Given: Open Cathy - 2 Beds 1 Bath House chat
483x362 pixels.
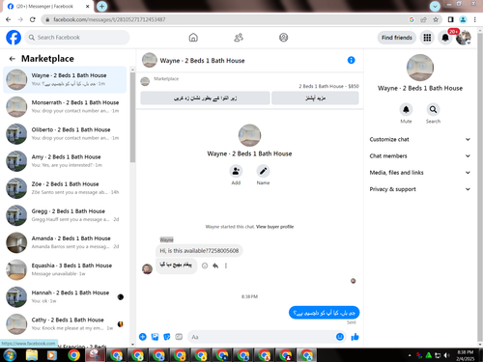Looking at the screenshot, I should 65,324.
